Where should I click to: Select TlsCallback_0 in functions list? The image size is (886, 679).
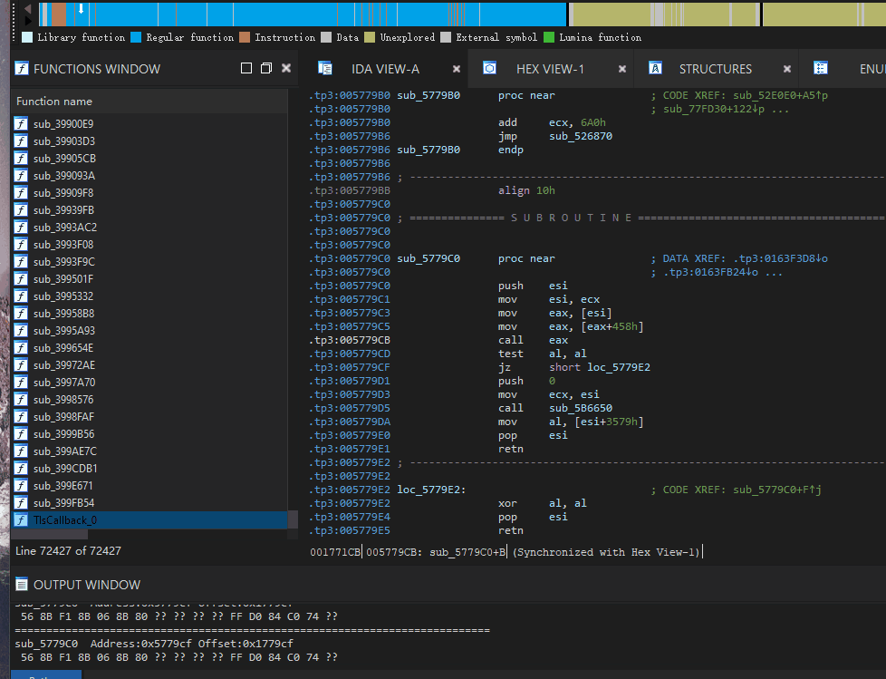point(65,520)
